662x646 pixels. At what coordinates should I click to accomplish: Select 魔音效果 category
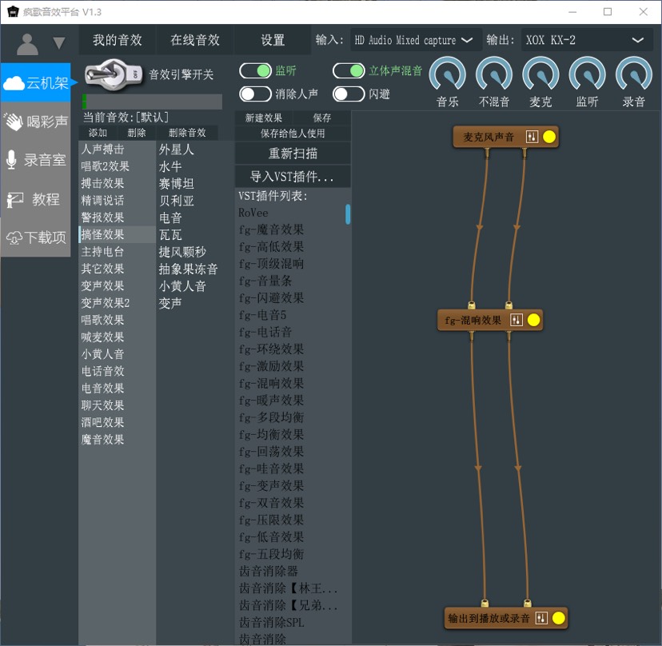pyautogui.click(x=117, y=440)
